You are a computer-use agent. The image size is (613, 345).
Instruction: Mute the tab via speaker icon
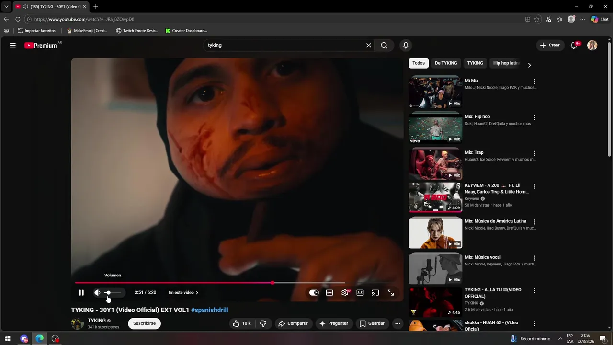[25, 6]
